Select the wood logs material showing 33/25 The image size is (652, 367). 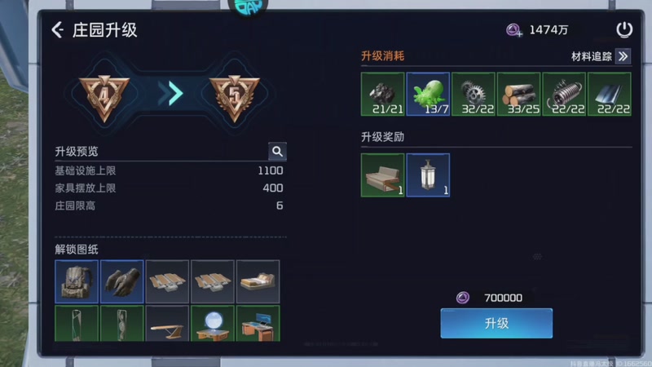point(518,94)
